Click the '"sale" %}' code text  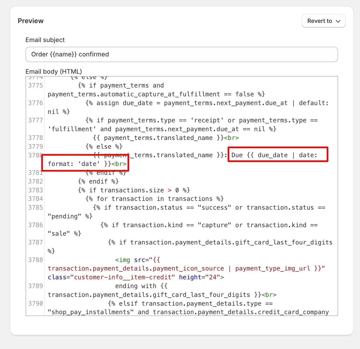click(64, 234)
